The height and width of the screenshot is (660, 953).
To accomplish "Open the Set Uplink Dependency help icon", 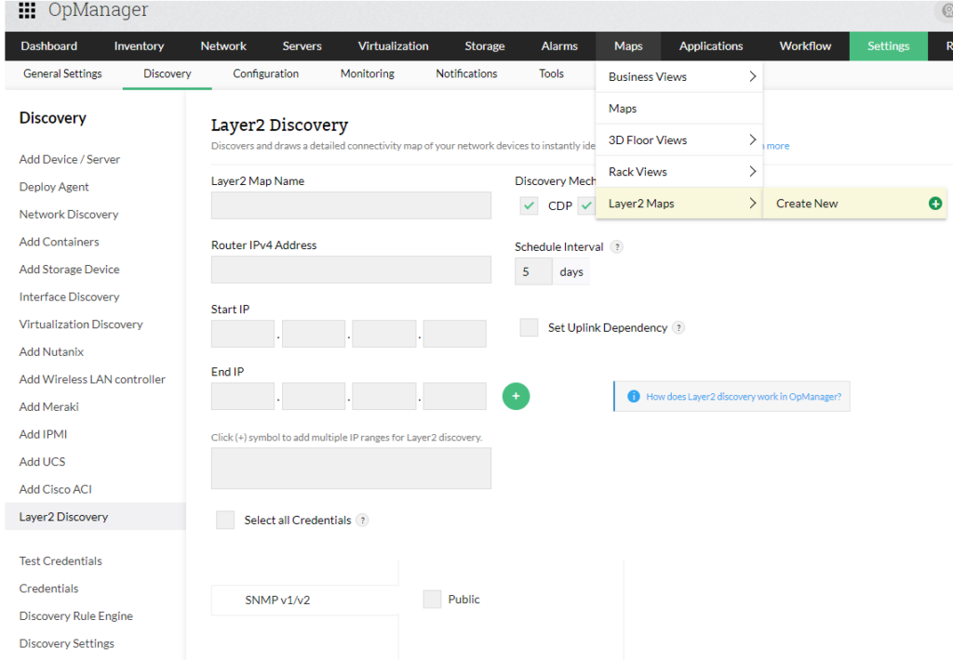I will coord(678,327).
